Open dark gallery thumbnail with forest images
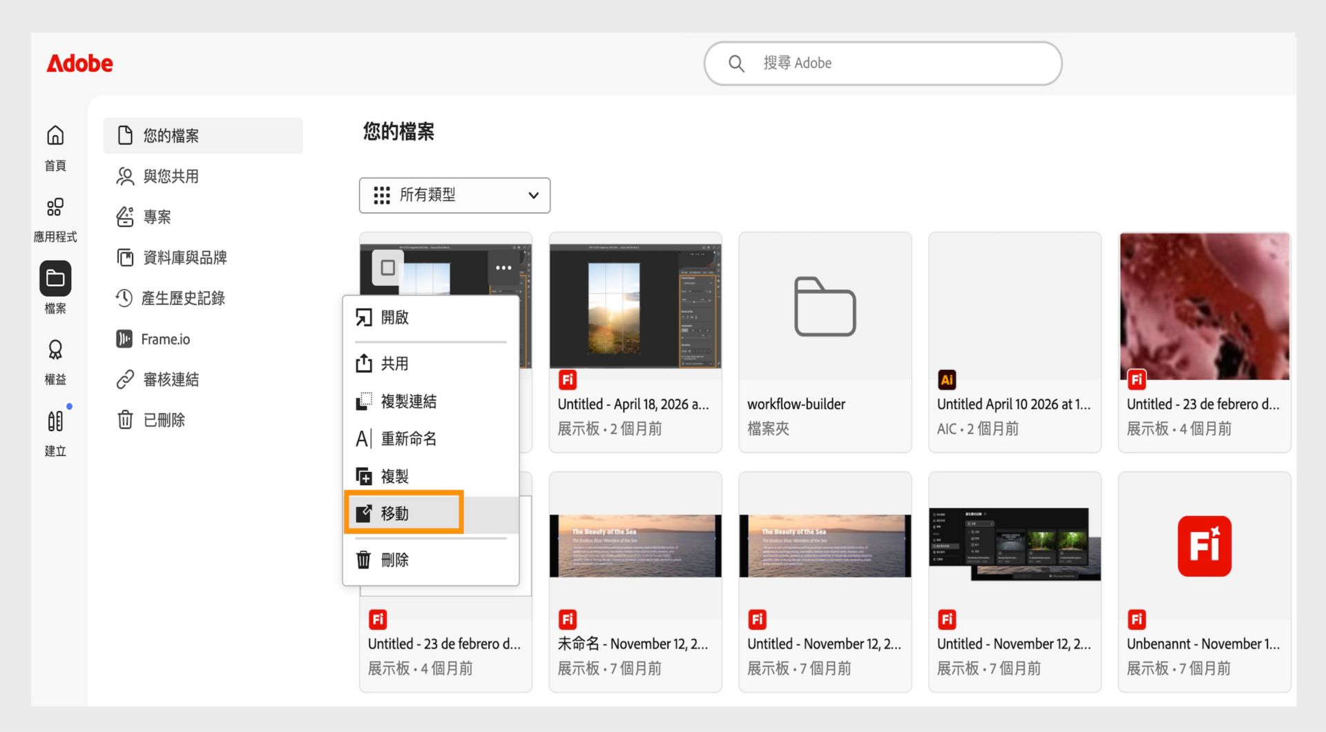Screen dimensions: 1326x732 click(1015, 545)
